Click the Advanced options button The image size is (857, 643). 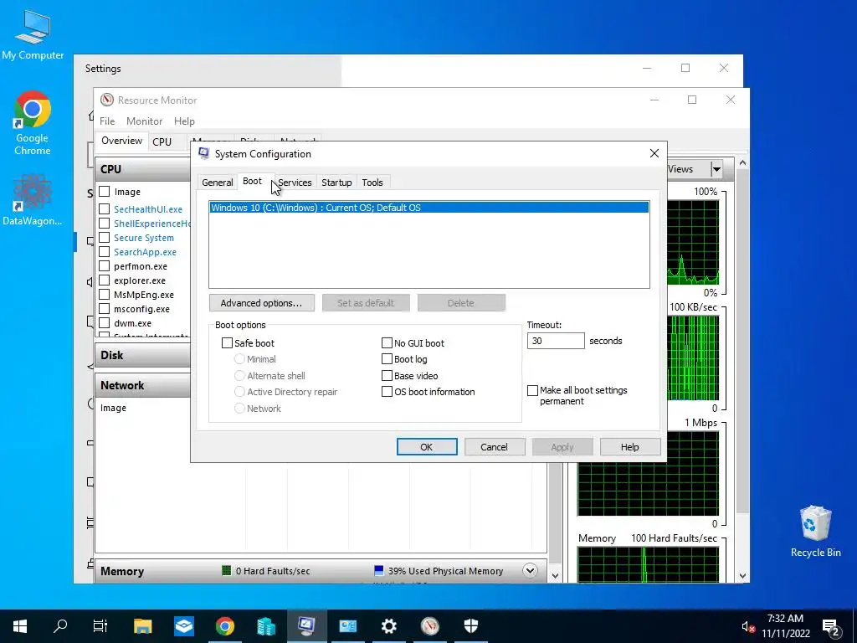261,303
